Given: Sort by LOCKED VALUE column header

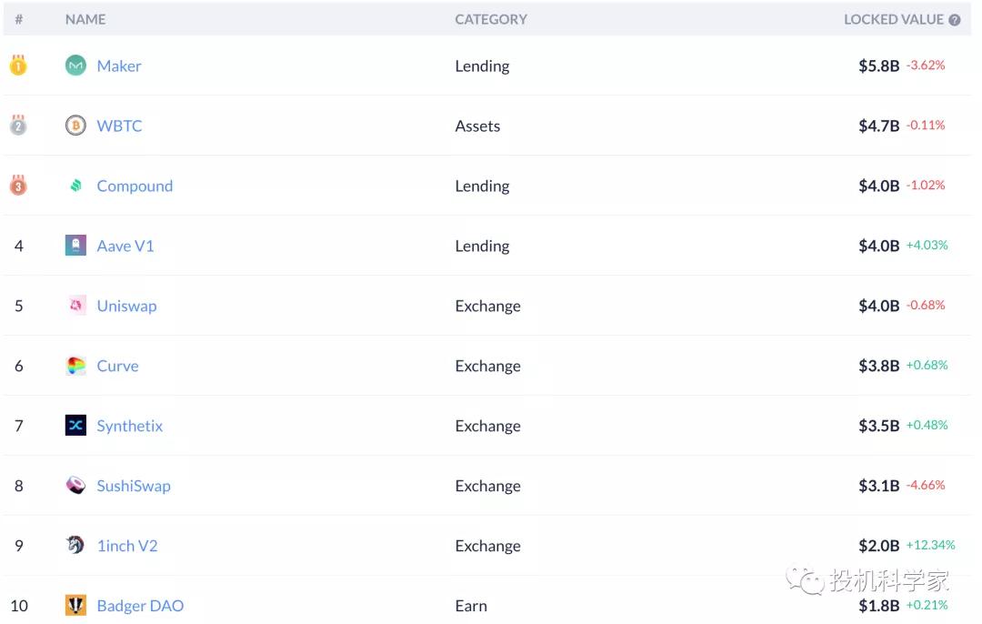Looking at the screenshot, I should [893, 19].
